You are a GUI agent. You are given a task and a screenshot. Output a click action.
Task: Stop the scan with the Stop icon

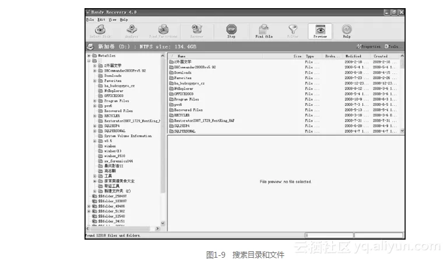(231, 31)
